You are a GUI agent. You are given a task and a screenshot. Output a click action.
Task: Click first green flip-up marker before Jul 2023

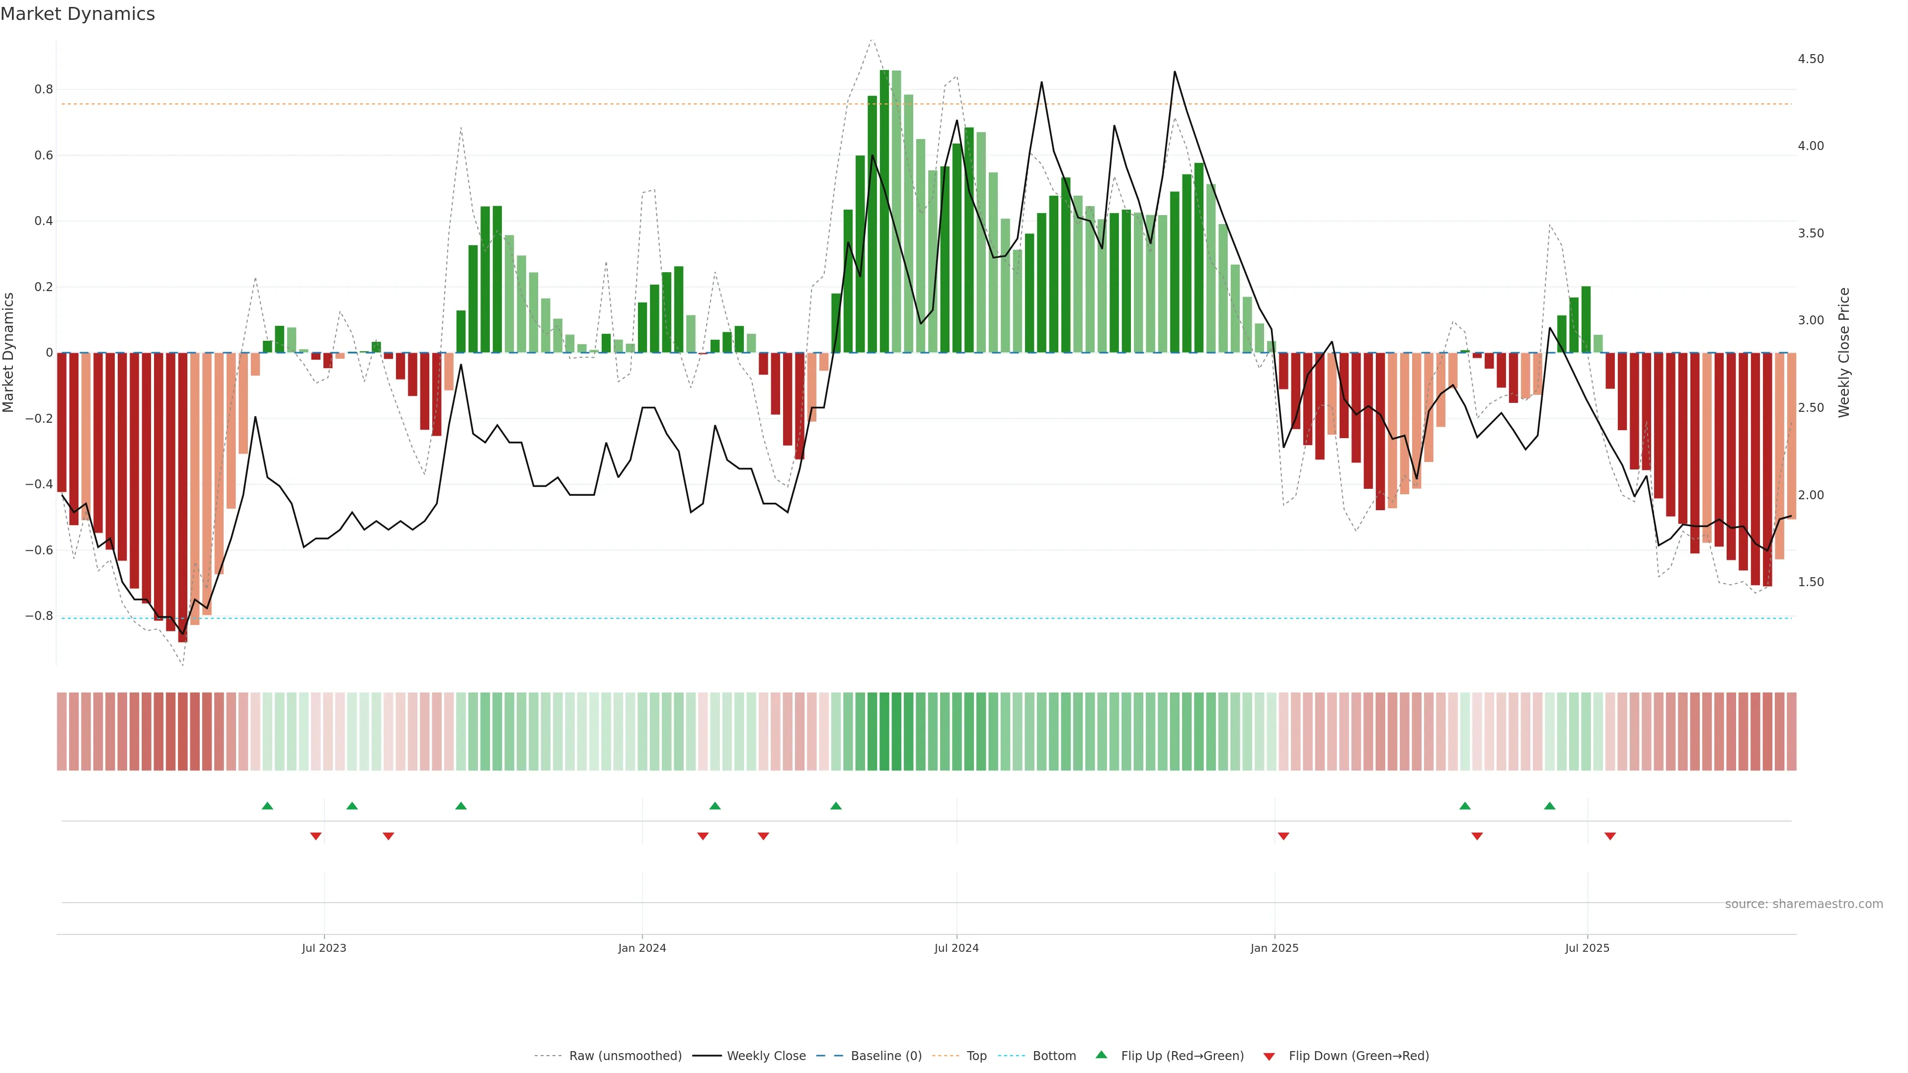click(267, 806)
